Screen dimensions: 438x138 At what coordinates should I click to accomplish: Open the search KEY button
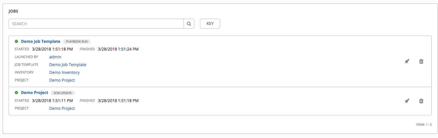(210, 24)
